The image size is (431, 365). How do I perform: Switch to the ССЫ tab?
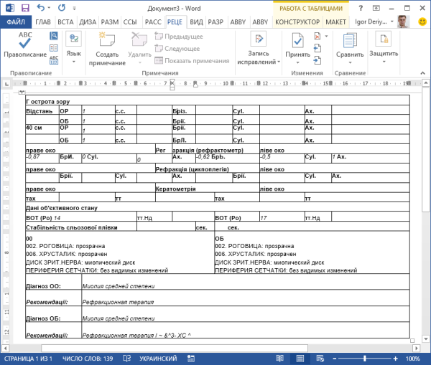(130, 22)
